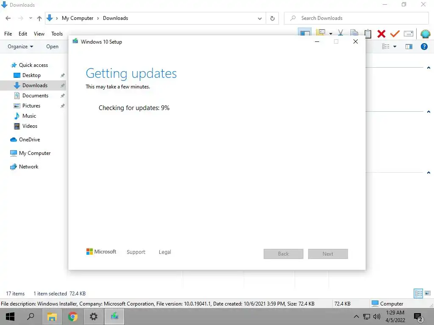Collapse the second file group chevron
The width and height of the screenshot is (434, 325).
point(428,112)
